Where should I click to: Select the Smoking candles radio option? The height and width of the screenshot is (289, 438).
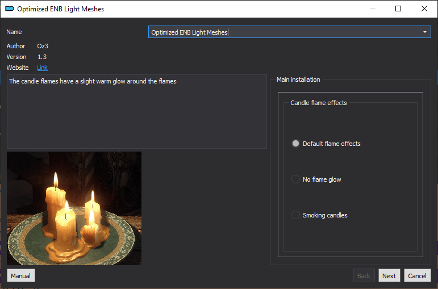tap(295, 215)
